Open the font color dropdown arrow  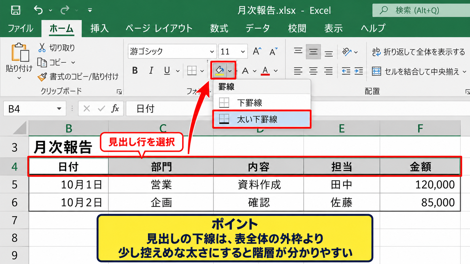276,71
